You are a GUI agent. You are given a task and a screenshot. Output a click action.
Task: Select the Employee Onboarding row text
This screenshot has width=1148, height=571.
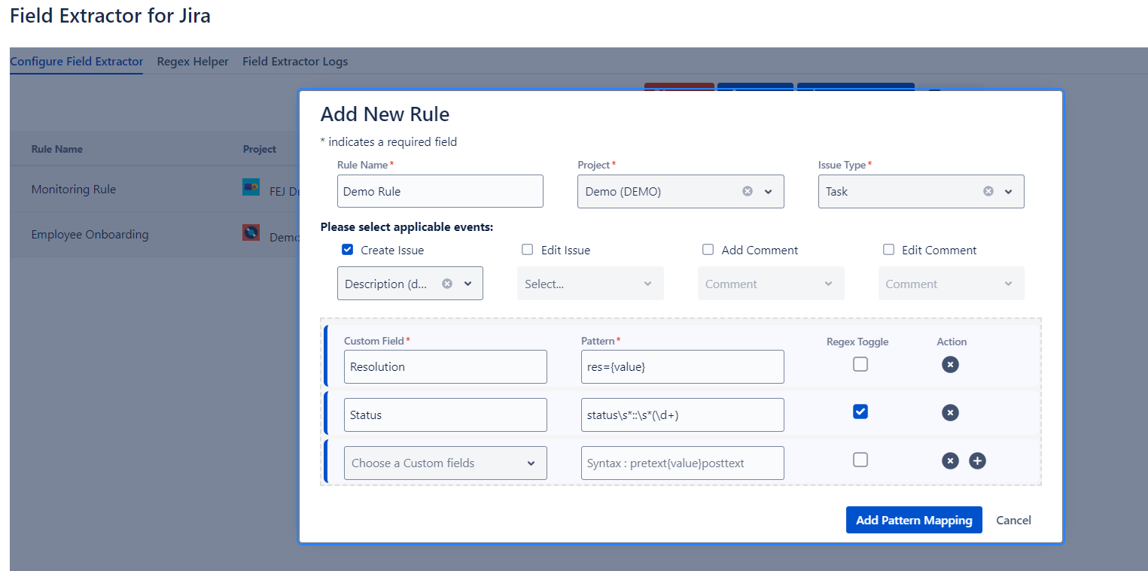coord(90,235)
